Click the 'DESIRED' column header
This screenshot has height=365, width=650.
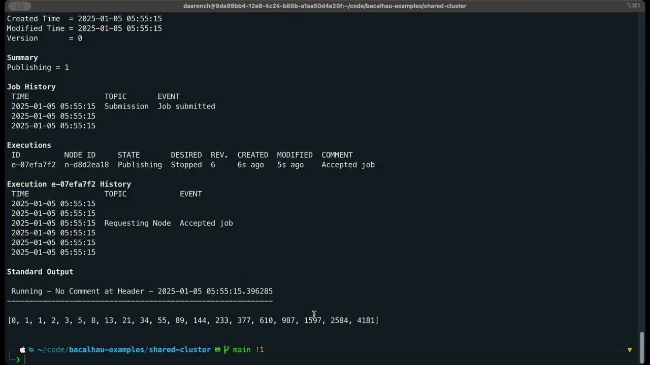coord(186,155)
